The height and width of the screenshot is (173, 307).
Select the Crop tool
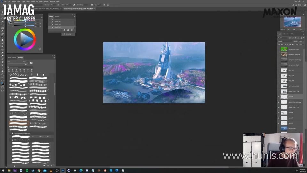pyautogui.click(x=2, y=25)
